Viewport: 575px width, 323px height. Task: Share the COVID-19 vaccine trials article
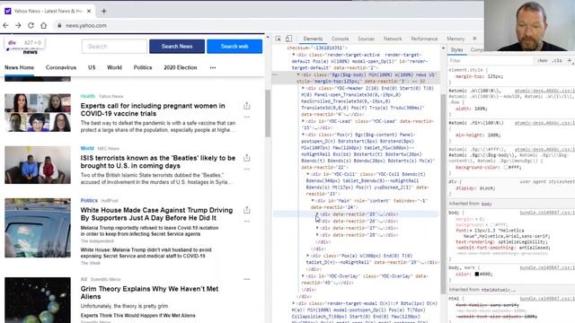[247, 106]
